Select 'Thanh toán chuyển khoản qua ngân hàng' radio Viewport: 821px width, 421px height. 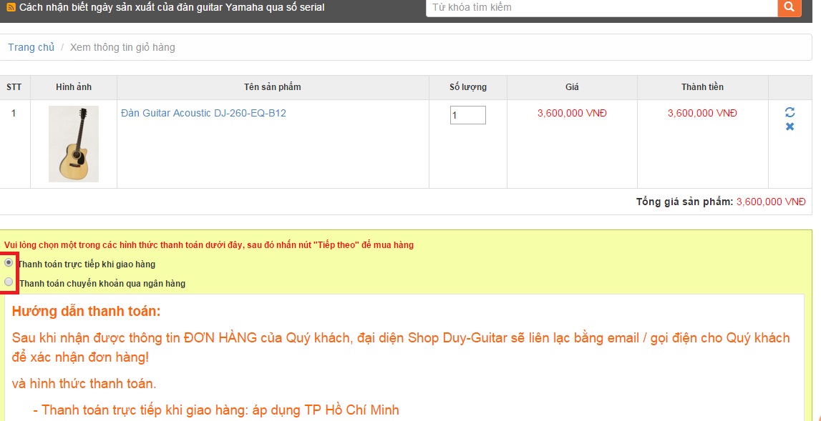click(x=9, y=282)
